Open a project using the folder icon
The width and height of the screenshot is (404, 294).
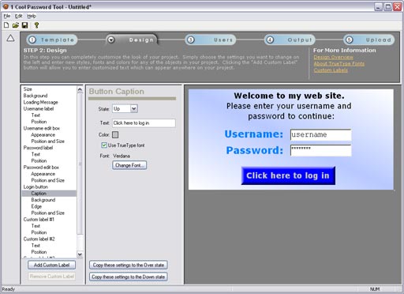pos(16,25)
